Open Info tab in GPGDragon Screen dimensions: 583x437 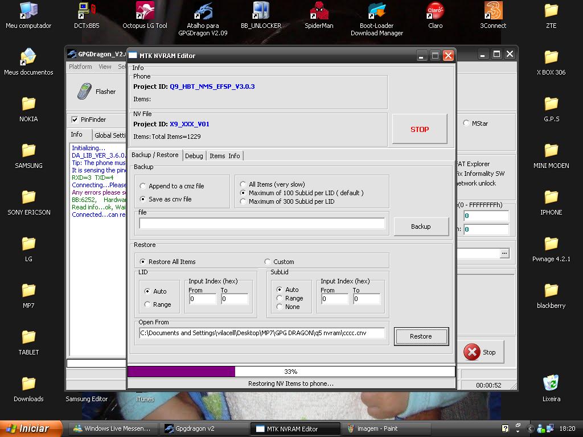click(x=77, y=134)
